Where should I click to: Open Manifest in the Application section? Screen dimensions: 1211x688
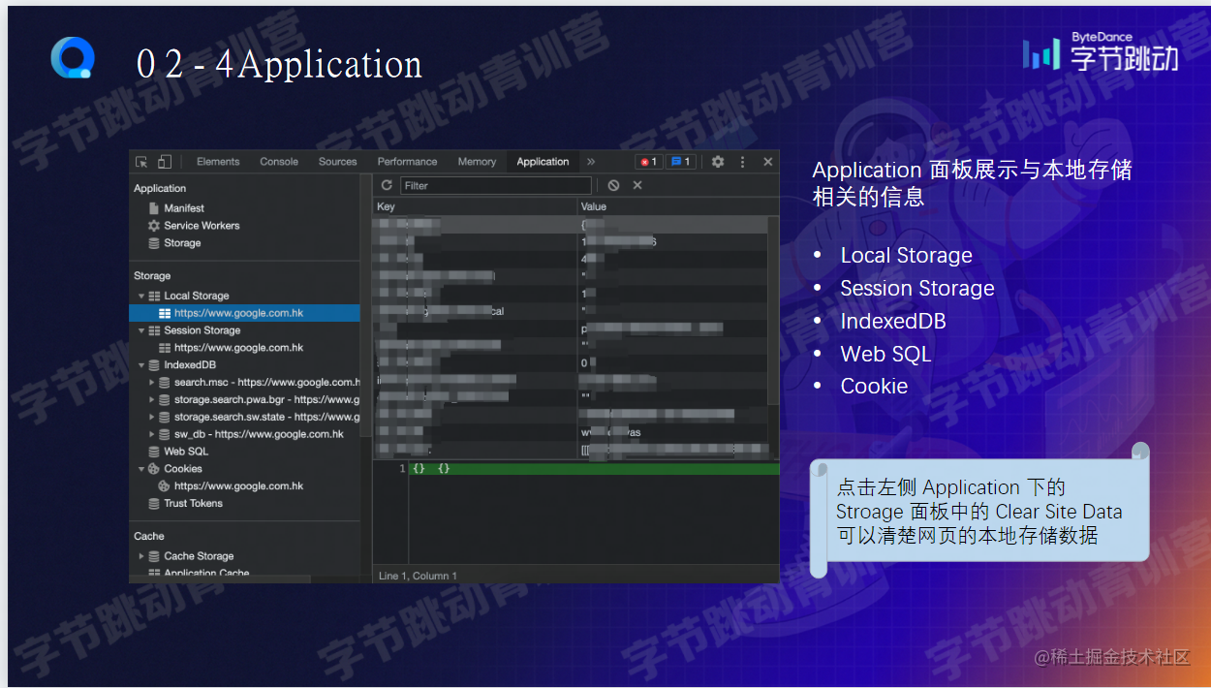[x=184, y=208]
